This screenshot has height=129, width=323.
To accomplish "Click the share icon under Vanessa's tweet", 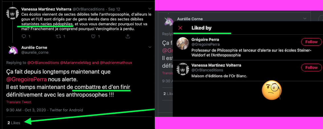I will pos(128,36).
